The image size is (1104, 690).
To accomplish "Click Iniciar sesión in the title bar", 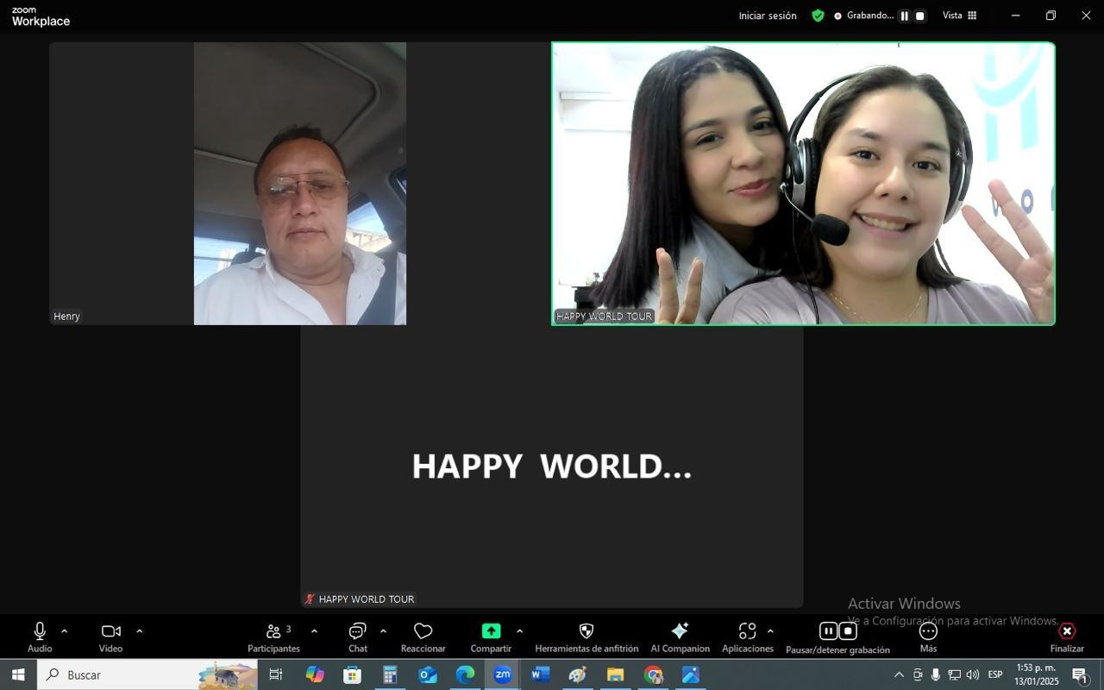I will [768, 16].
